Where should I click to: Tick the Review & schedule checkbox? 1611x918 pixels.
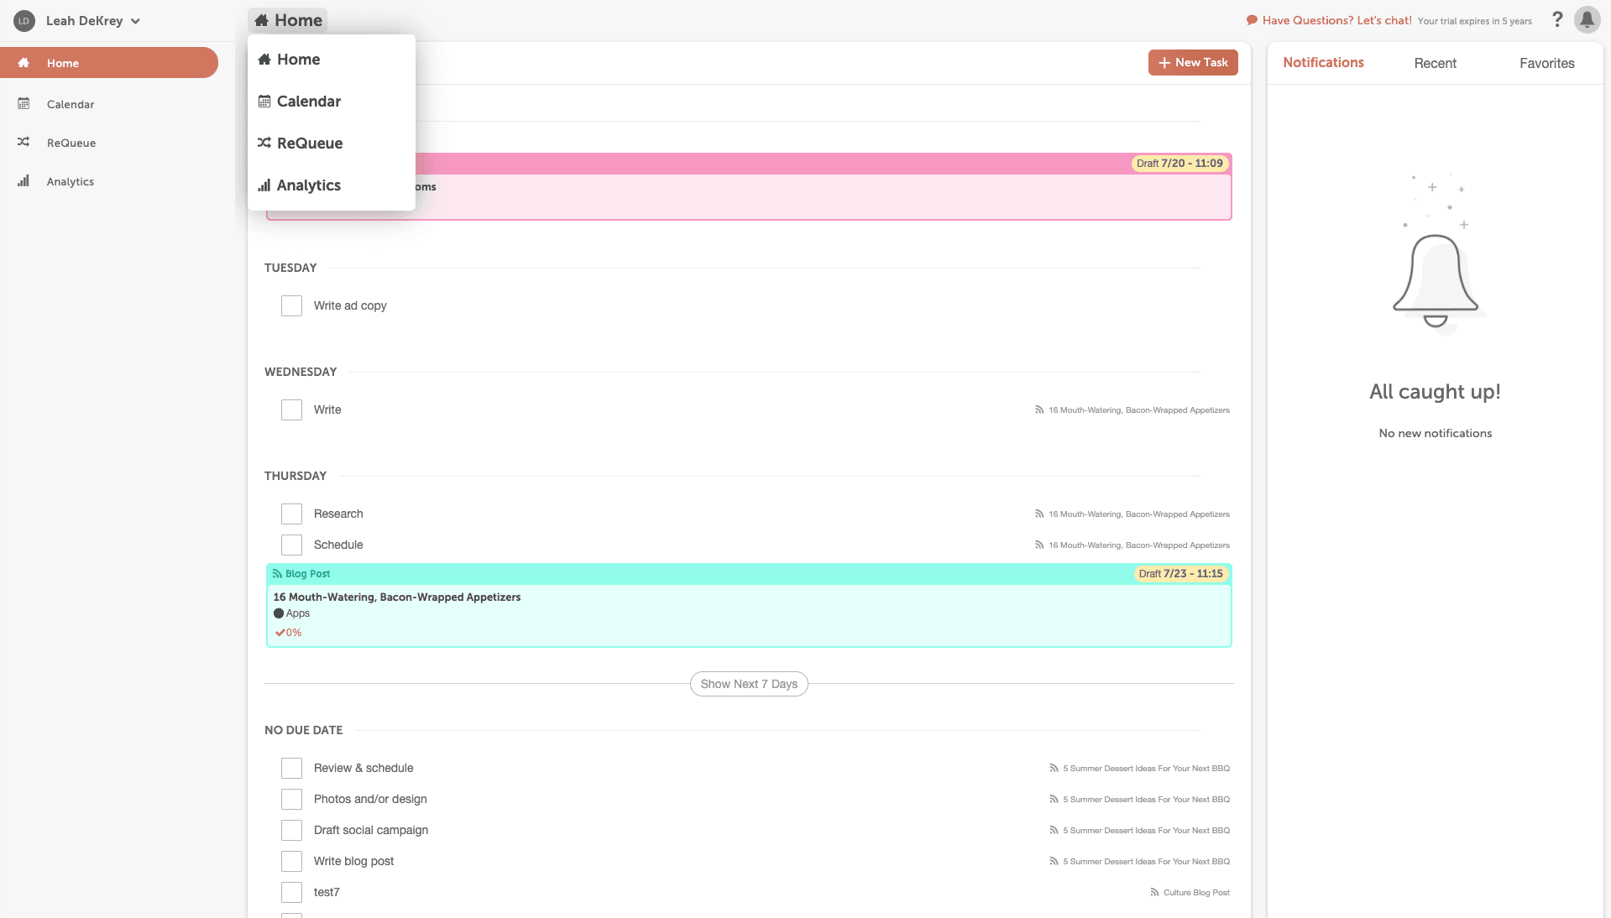(x=291, y=769)
